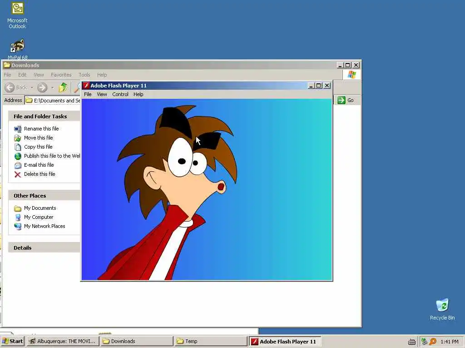Click the Go button next to address bar

[x=346, y=100]
